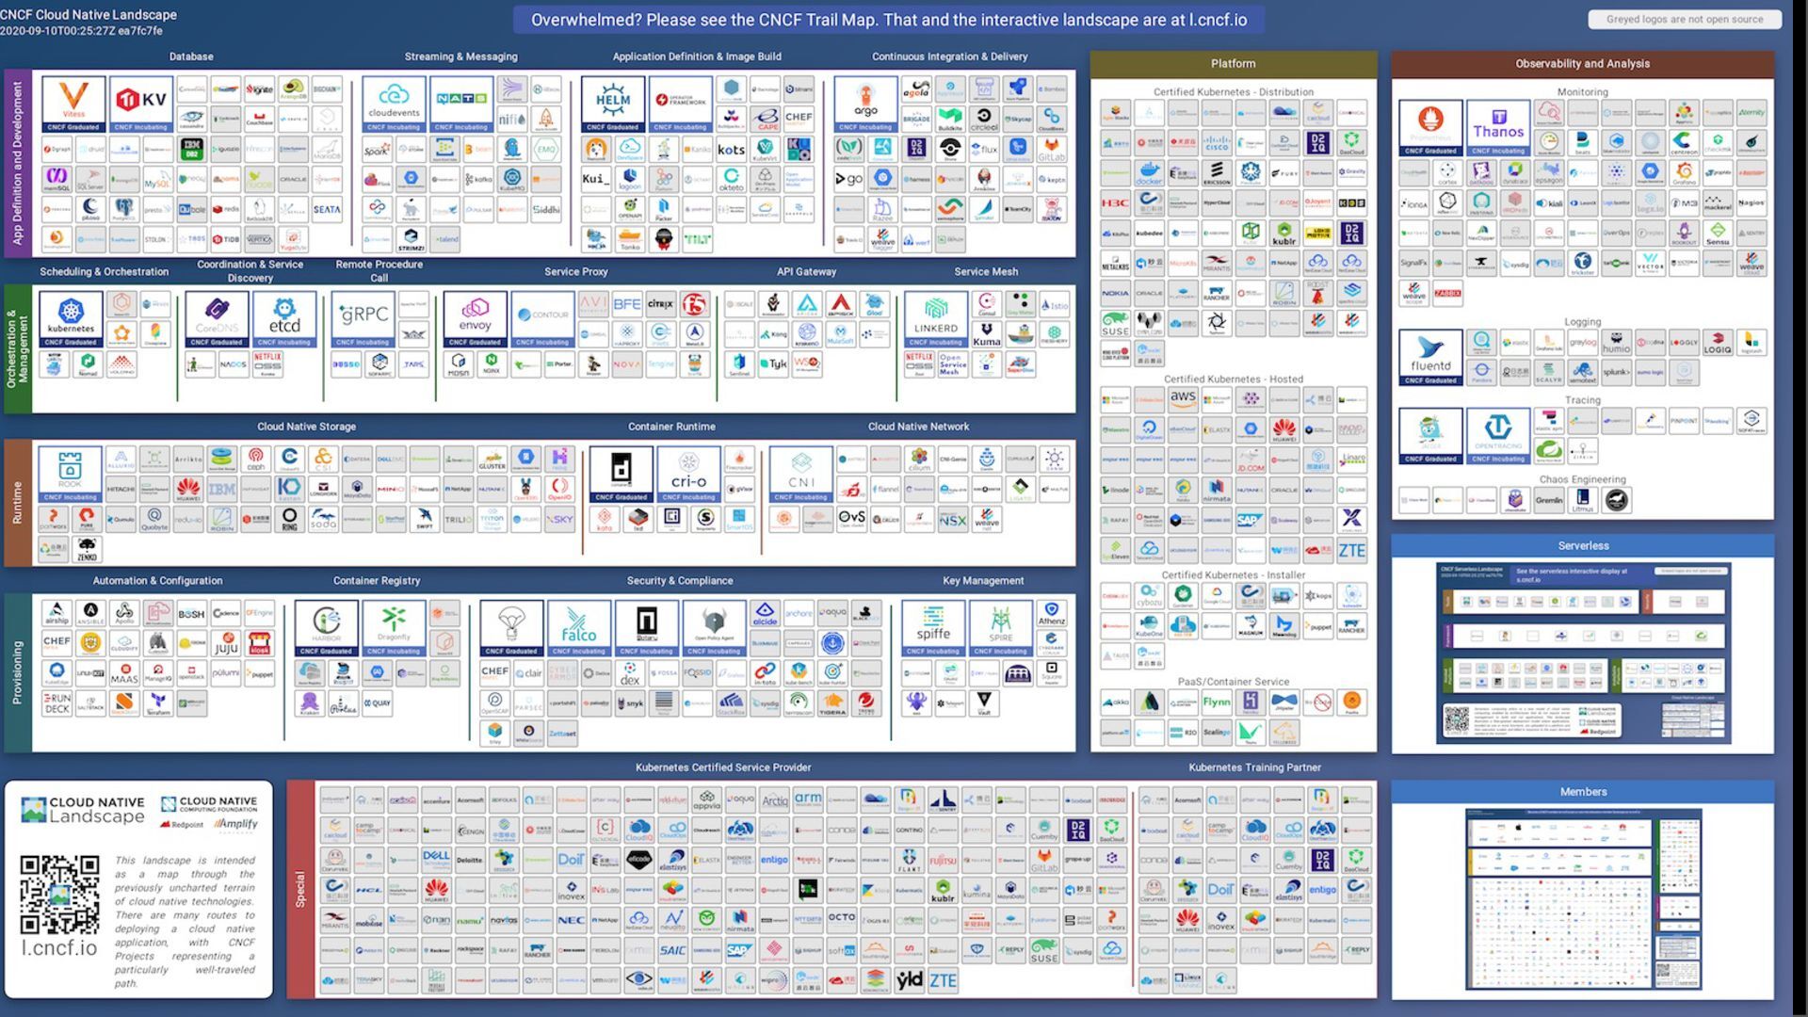This screenshot has height=1017, width=1808.
Task: Select the Open Policy Agent card
Action: pos(714,628)
